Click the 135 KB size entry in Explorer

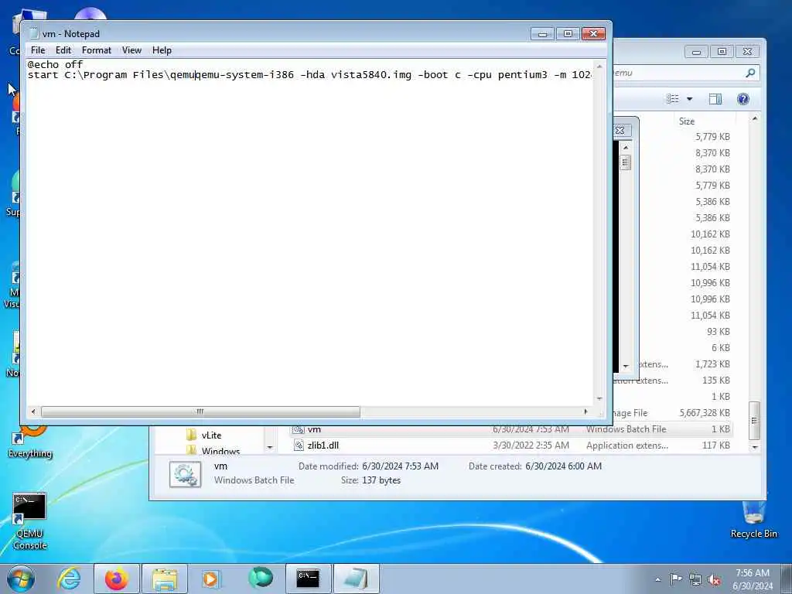click(715, 381)
